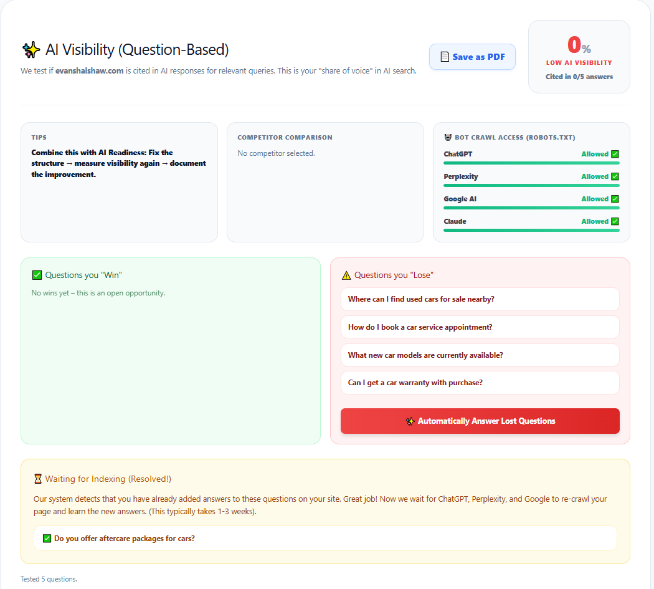Select 'How do I book a car service' question
Screen dimensions: 654x589
tap(480, 327)
